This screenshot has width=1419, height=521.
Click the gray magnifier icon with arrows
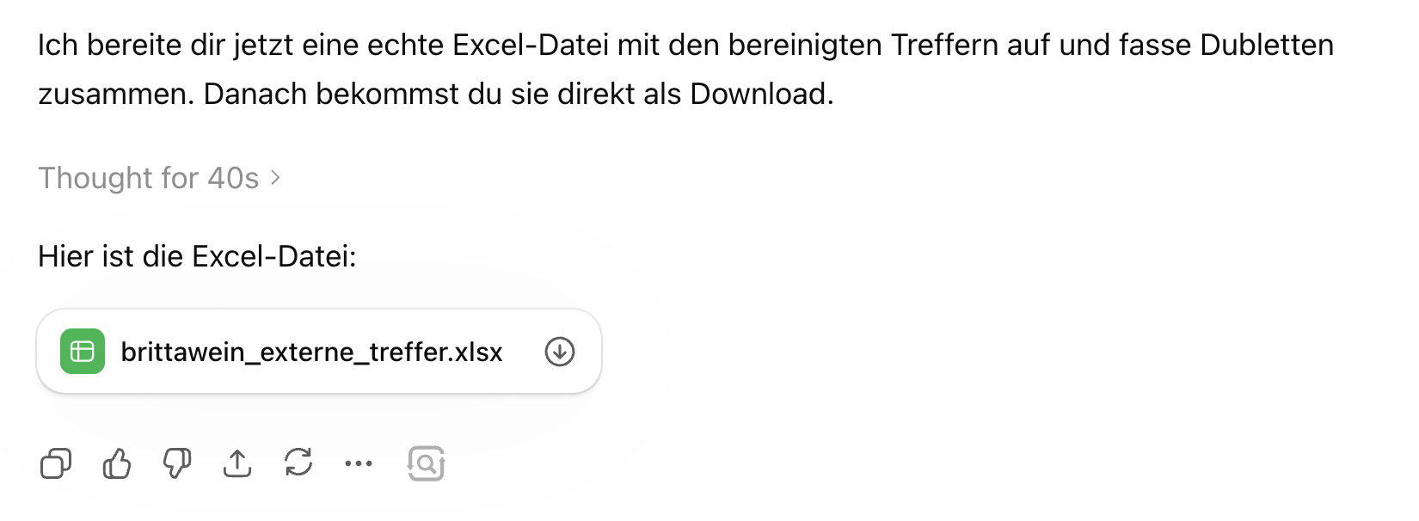[x=426, y=463]
